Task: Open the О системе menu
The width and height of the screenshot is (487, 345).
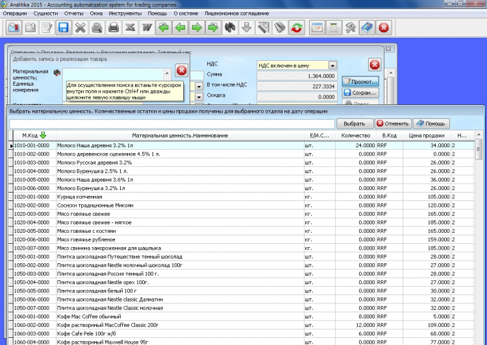Action: point(186,14)
